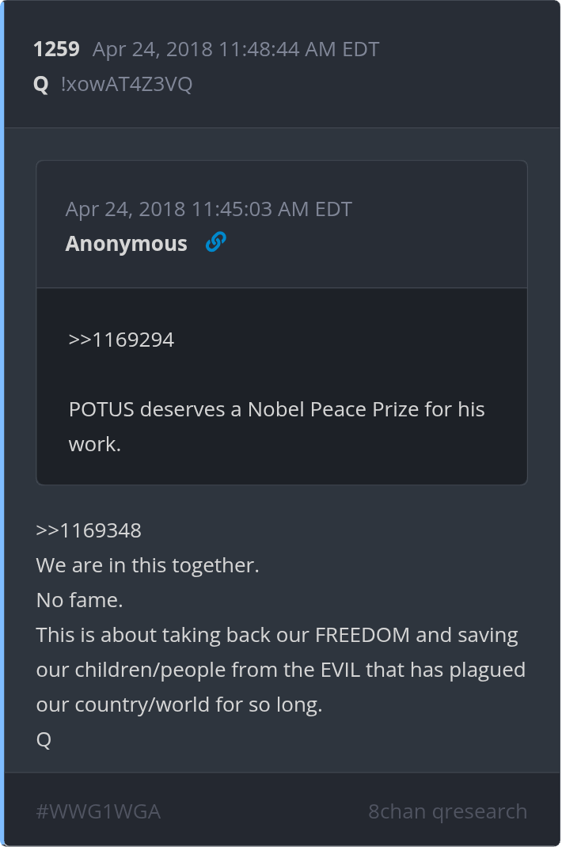Follow the >>1169294 reply reference
Viewport: 562px width, 847px height.
click(x=121, y=340)
